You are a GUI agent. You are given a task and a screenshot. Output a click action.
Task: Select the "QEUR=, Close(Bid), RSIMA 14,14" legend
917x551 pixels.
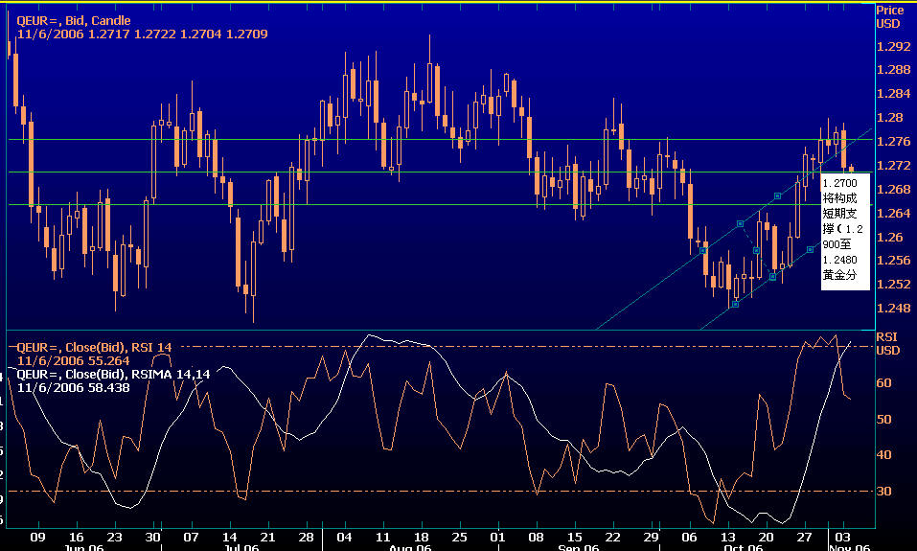point(113,375)
